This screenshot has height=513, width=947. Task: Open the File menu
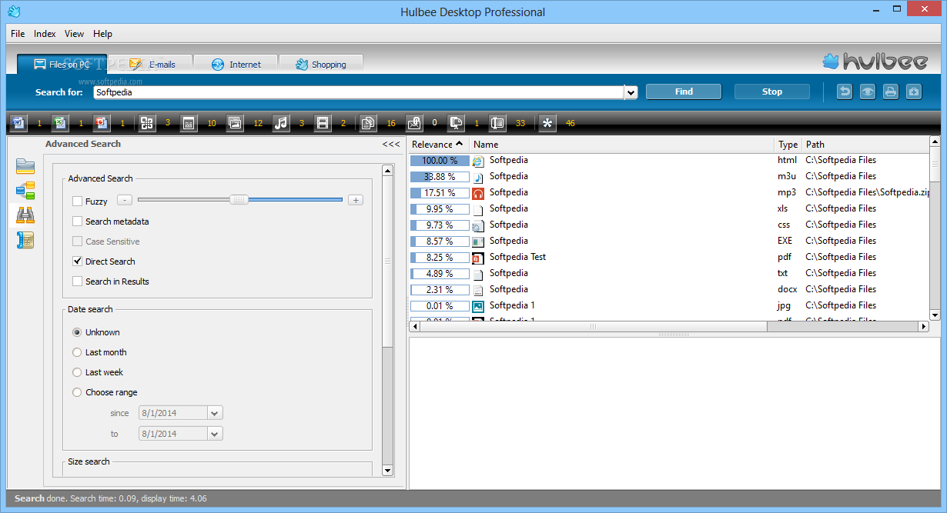(x=18, y=34)
